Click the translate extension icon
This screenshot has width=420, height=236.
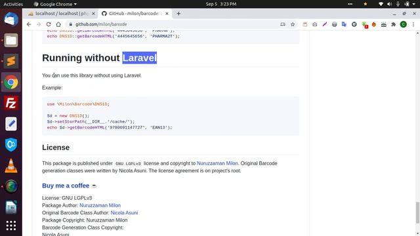point(344,24)
